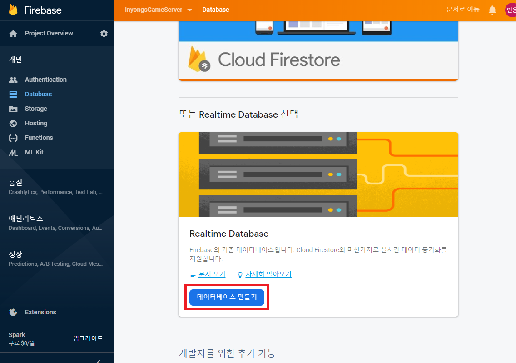Click the Spark plan label
The image size is (516, 363).
(17, 335)
